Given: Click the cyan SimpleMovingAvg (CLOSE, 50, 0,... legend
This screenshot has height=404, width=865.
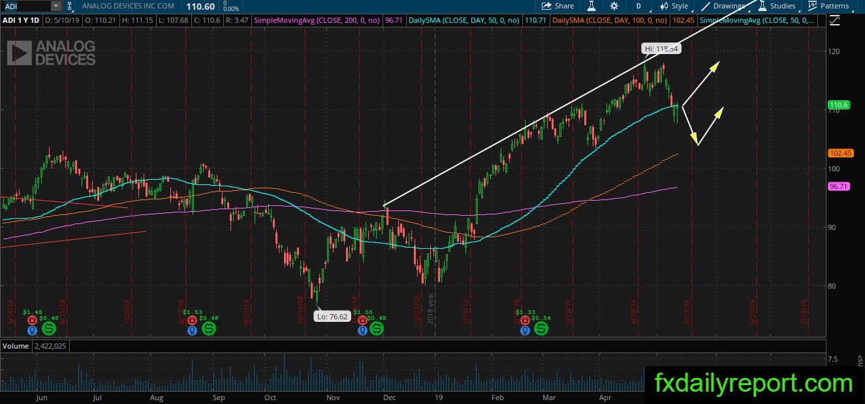Looking at the screenshot, I should (x=758, y=21).
